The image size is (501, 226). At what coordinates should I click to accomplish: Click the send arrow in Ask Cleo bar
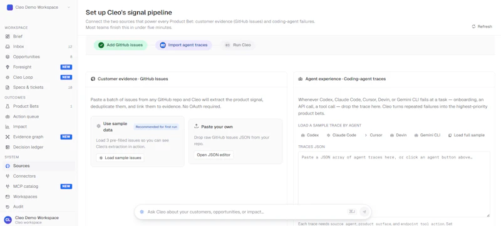pyautogui.click(x=364, y=212)
